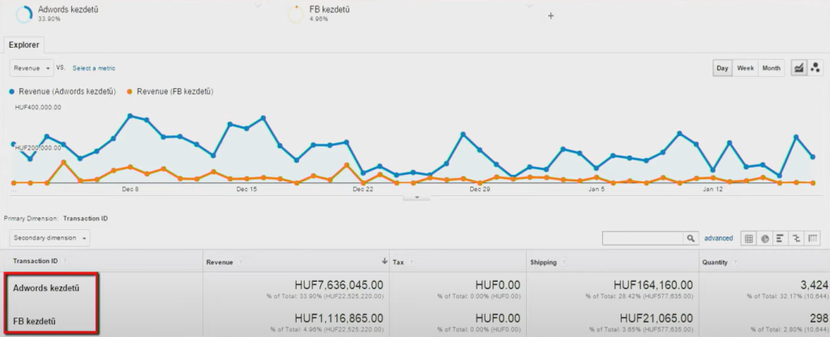Switch to line chart view icon
The height and width of the screenshot is (337, 830).
click(x=798, y=68)
